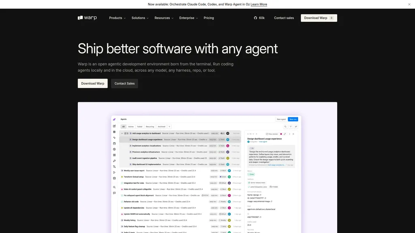This screenshot has width=415, height=233.
Task: Click the View agent link
Action: (x=263, y=142)
